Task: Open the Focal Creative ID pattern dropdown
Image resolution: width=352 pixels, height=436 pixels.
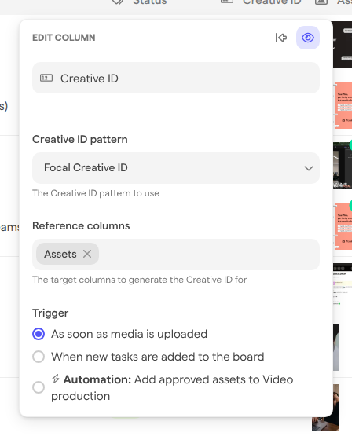Action: tap(176, 168)
